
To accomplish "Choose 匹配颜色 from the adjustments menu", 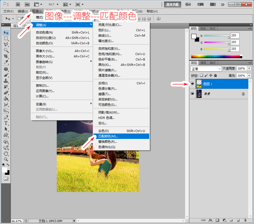I will [x=108, y=136].
